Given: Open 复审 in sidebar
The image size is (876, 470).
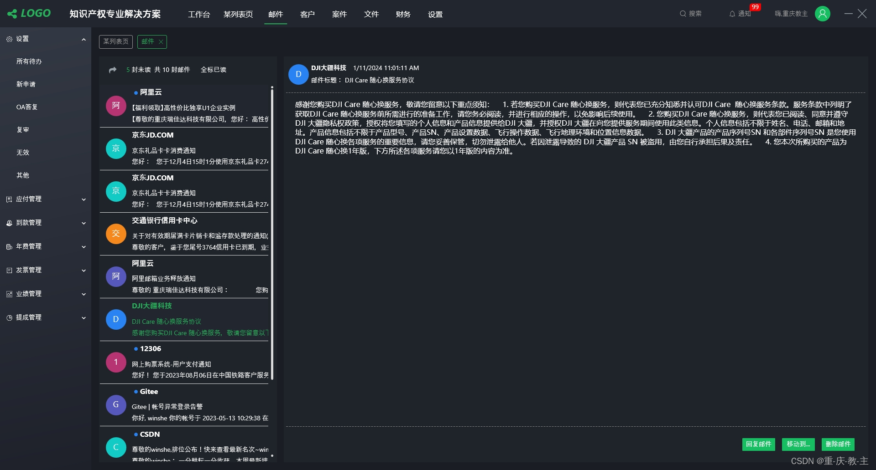Looking at the screenshot, I should pos(23,130).
